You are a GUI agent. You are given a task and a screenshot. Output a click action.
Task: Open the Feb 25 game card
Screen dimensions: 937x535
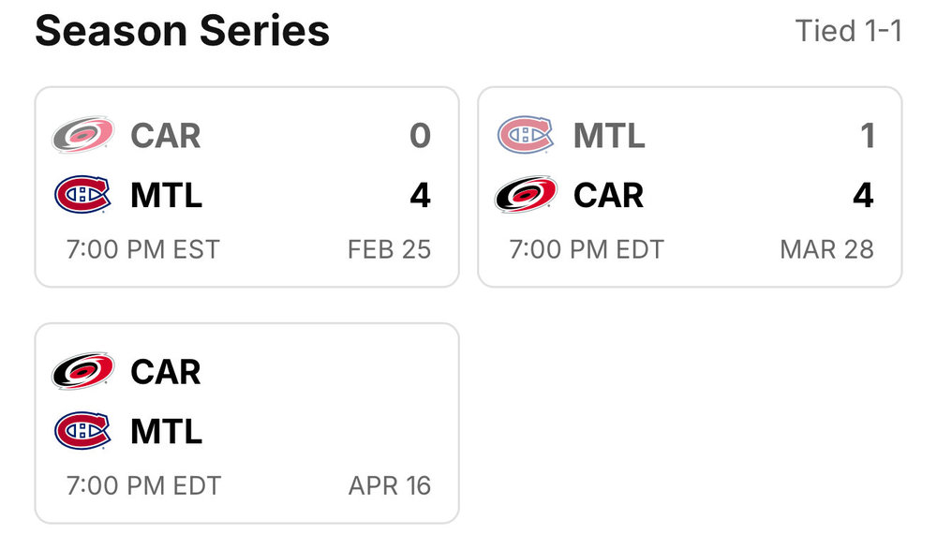246,187
